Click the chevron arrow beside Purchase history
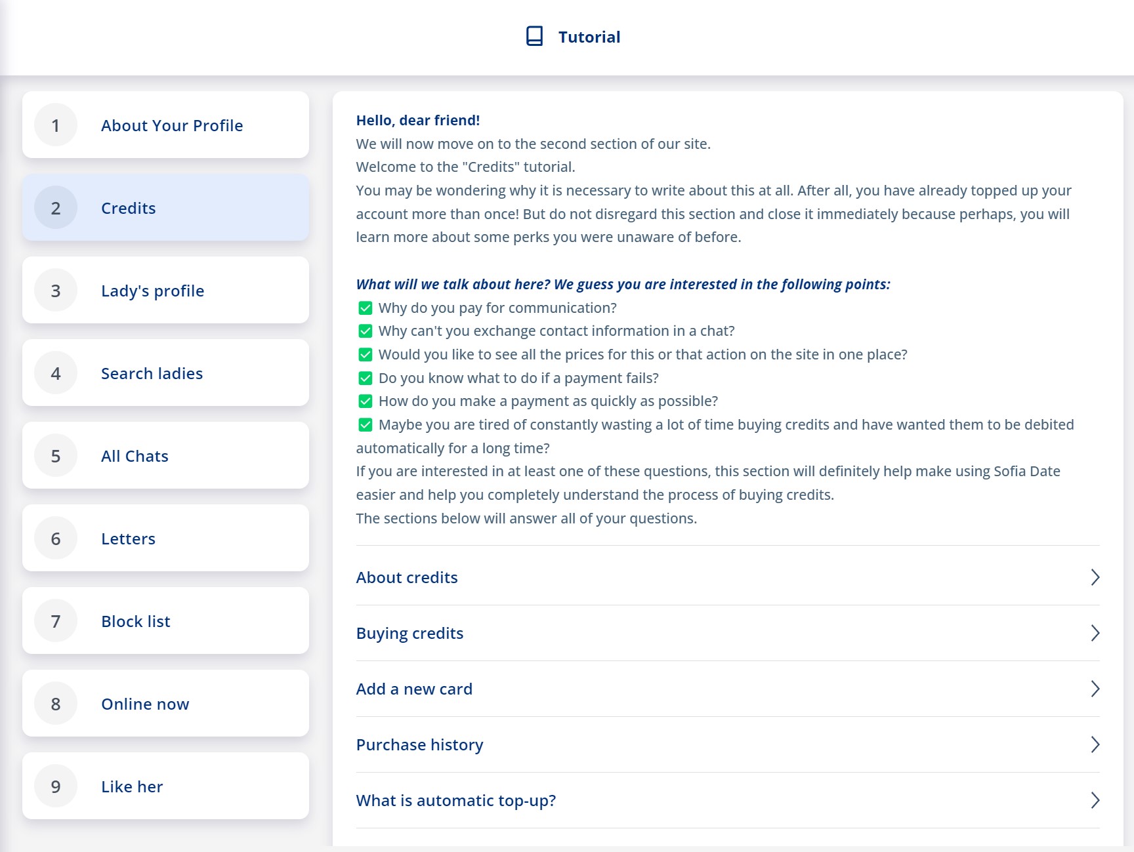This screenshot has width=1134, height=852. point(1095,744)
